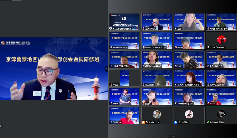Select the man in white shirt and tie thumbnail
The width and height of the screenshot is (237, 138).
point(221,59)
